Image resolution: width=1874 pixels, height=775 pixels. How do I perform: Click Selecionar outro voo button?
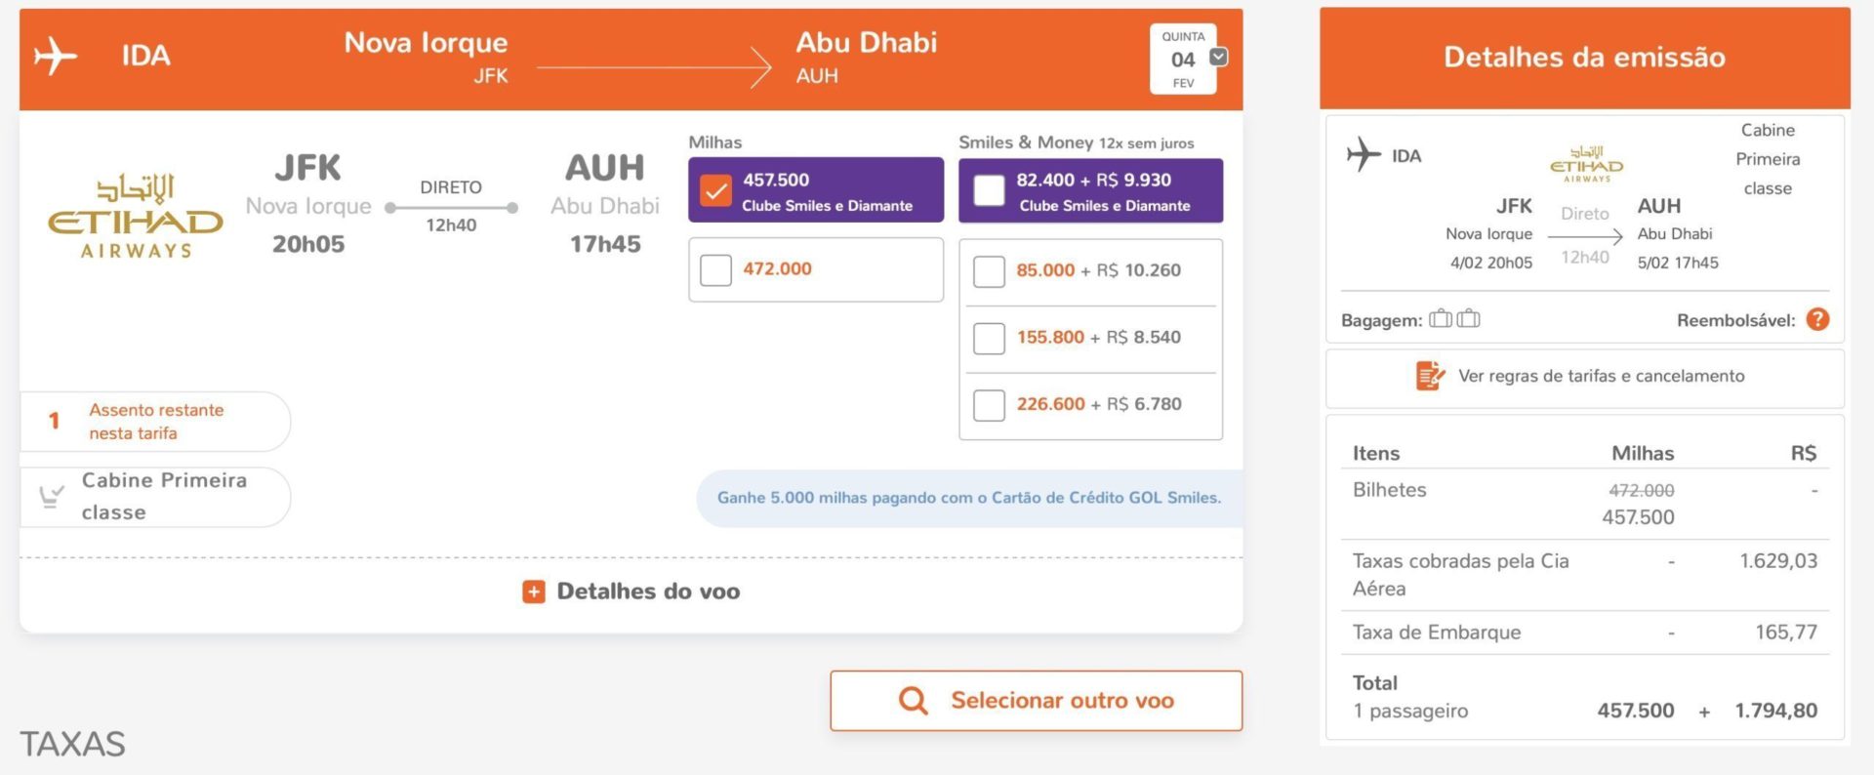(x=1037, y=701)
